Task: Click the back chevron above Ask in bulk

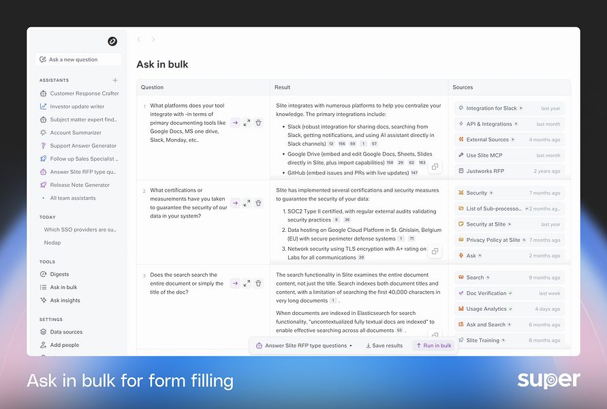Action: [x=139, y=40]
